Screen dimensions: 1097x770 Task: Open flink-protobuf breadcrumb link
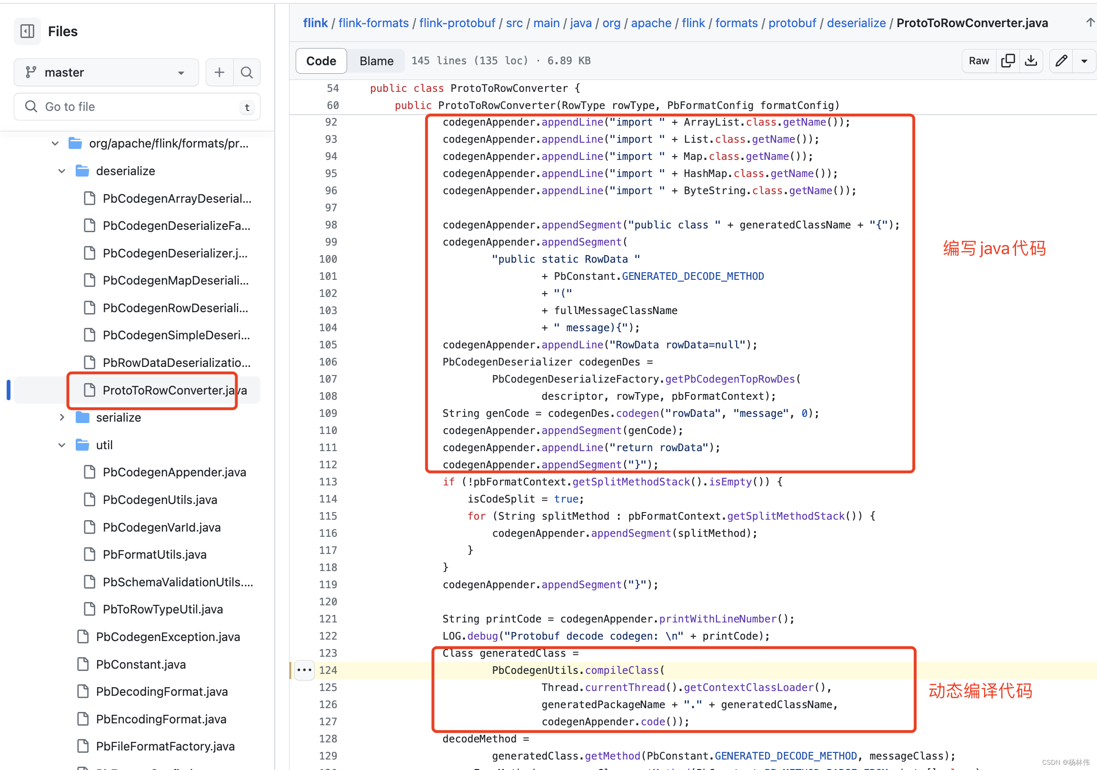(x=457, y=23)
